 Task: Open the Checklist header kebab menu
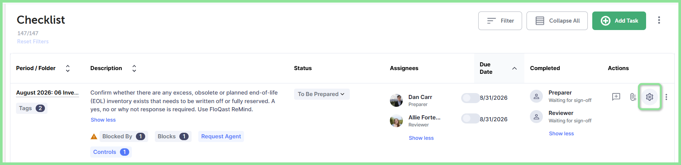pyautogui.click(x=659, y=20)
